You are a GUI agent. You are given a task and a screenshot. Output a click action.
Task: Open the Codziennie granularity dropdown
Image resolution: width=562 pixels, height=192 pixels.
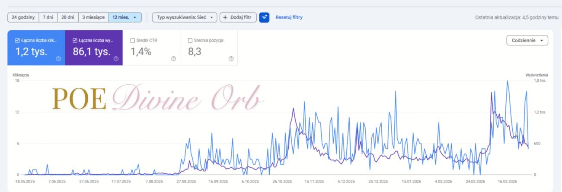(x=527, y=40)
